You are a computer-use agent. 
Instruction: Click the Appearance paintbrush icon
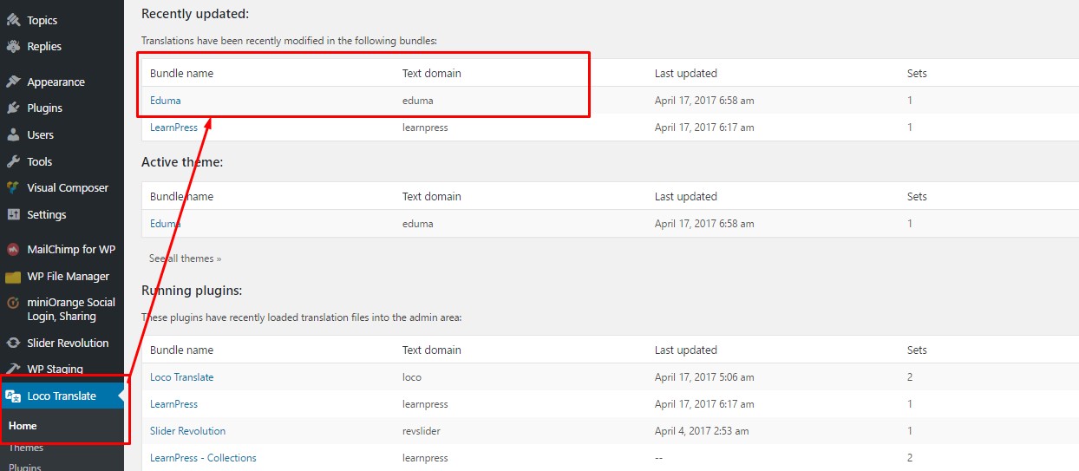pos(13,82)
